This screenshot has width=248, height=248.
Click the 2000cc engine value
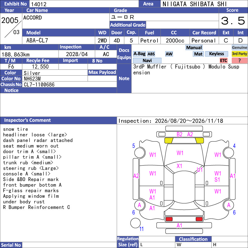pos(175,41)
